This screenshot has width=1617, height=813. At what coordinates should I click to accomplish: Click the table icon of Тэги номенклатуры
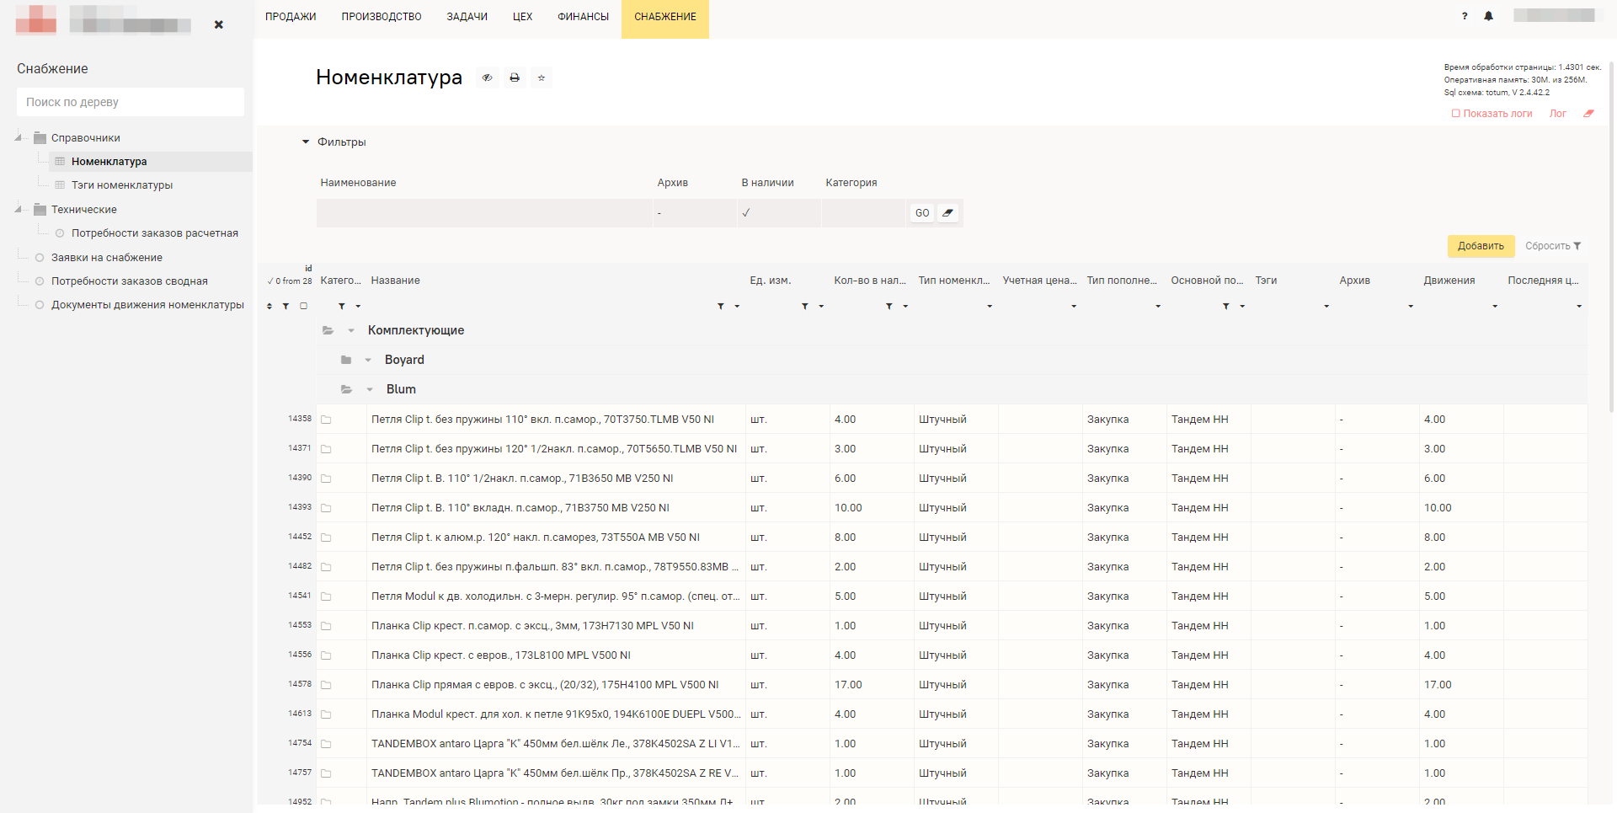[60, 185]
